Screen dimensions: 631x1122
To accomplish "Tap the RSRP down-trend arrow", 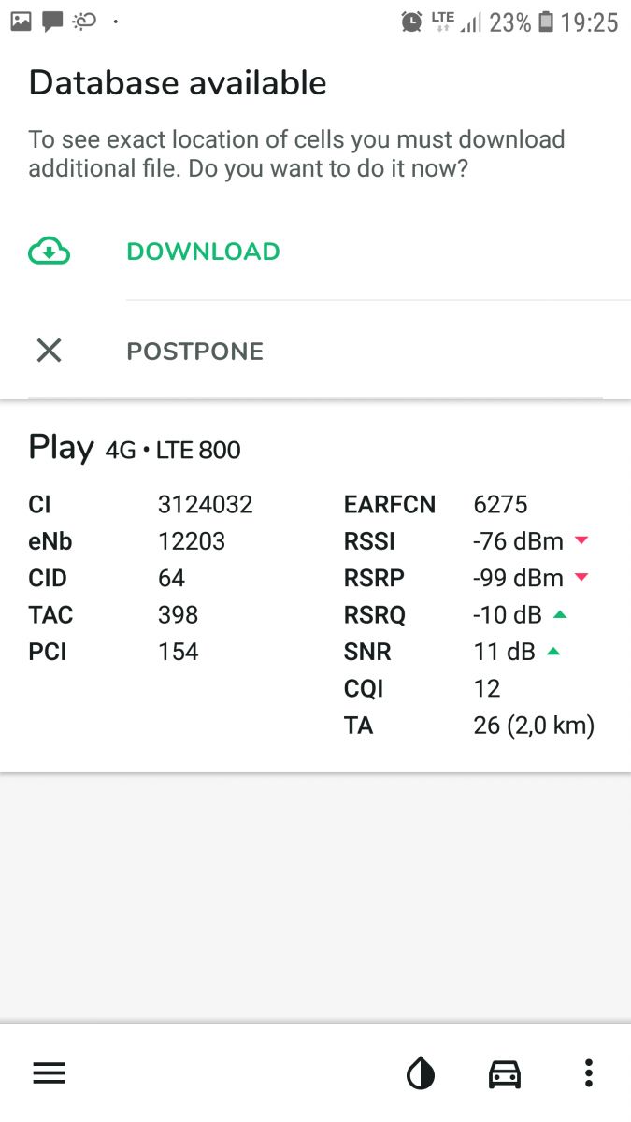I will point(581,578).
